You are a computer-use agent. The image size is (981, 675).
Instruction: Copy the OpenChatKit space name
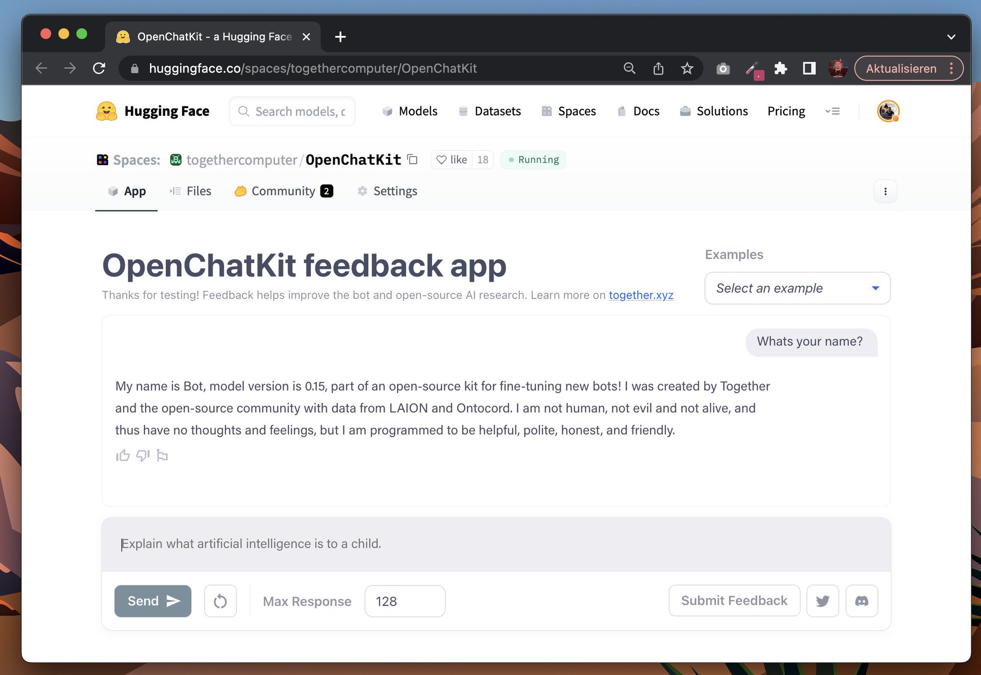point(412,159)
